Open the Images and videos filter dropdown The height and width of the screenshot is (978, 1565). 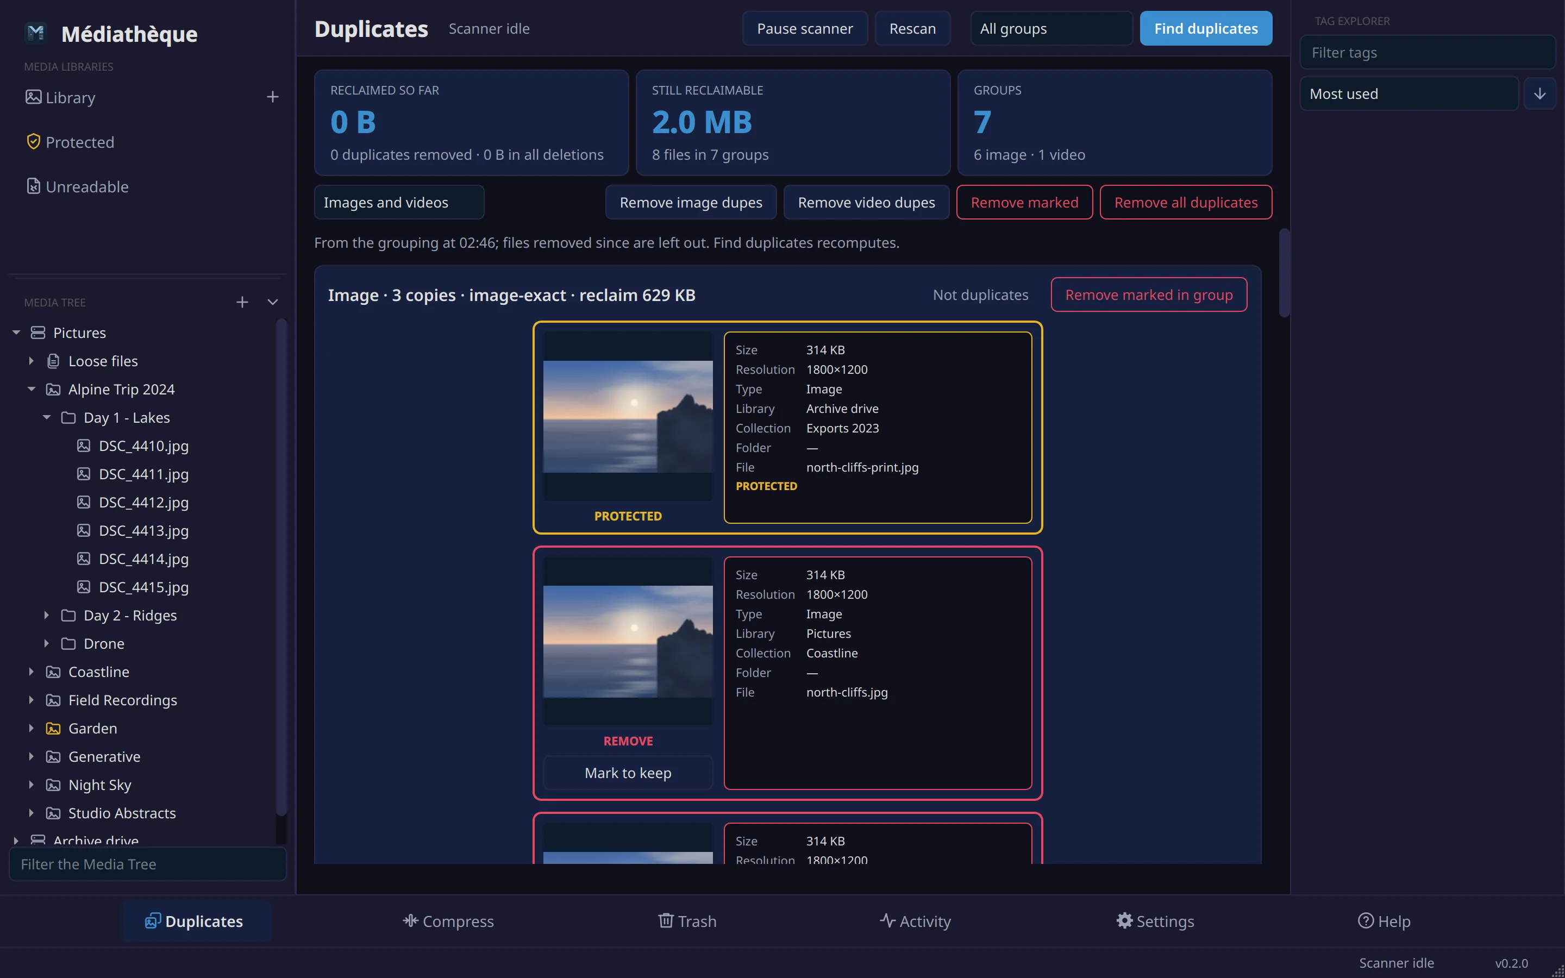point(399,203)
